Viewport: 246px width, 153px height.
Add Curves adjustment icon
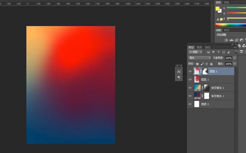237,40
